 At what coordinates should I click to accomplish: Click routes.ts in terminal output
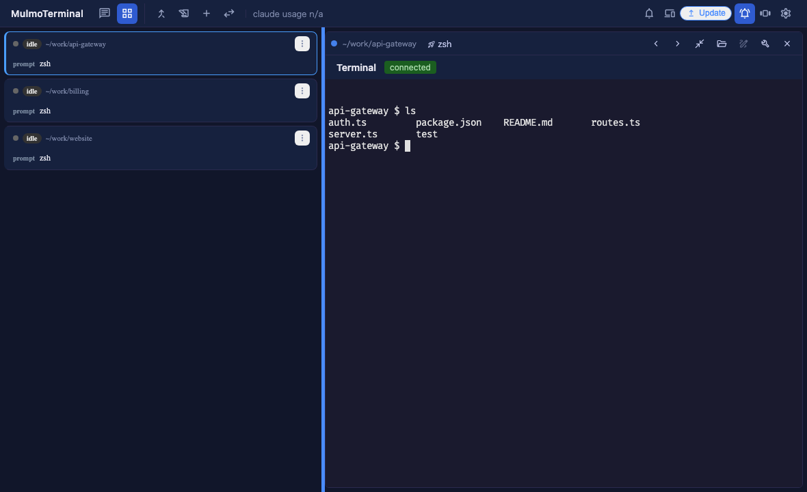[x=616, y=122]
